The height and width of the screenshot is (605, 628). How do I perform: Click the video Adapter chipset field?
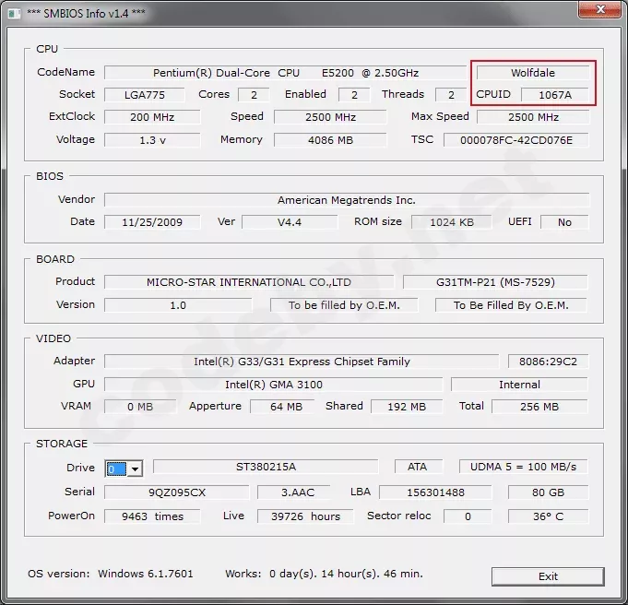[x=302, y=362]
